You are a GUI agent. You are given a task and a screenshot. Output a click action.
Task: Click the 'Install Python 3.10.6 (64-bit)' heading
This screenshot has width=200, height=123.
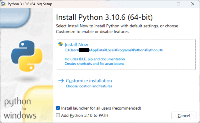pos(104,17)
